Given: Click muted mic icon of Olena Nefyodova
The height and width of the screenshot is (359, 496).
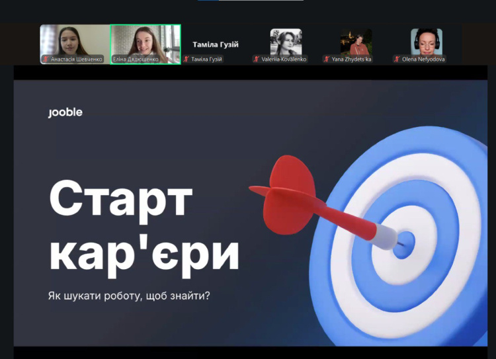Looking at the screenshot, I should click(x=397, y=59).
